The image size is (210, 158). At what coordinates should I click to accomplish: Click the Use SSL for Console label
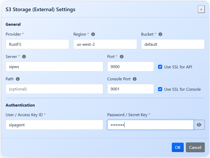point(182,89)
